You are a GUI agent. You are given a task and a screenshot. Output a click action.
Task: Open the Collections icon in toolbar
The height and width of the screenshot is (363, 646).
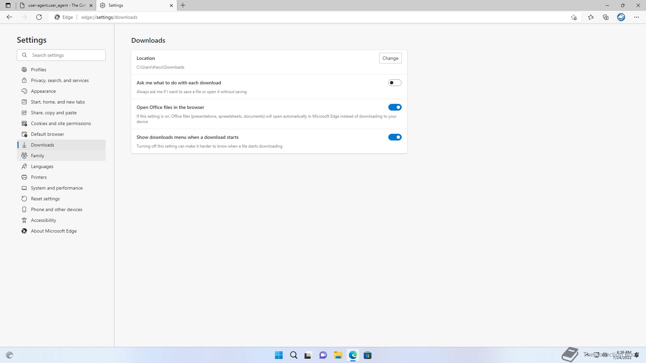[606, 17]
